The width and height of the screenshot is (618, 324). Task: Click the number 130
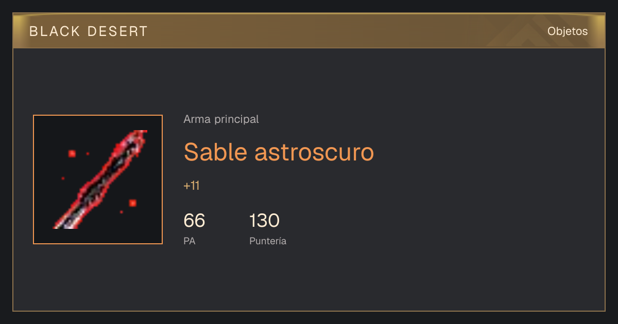[x=264, y=221]
